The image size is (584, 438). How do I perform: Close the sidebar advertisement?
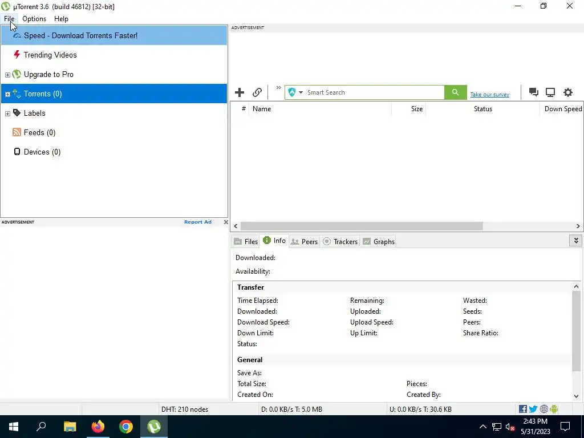point(226,222)
